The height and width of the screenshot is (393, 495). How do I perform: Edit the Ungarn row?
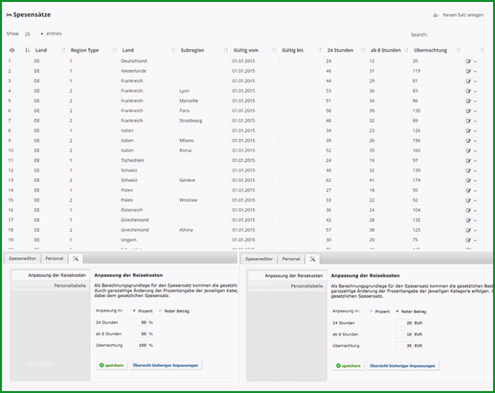468,240
